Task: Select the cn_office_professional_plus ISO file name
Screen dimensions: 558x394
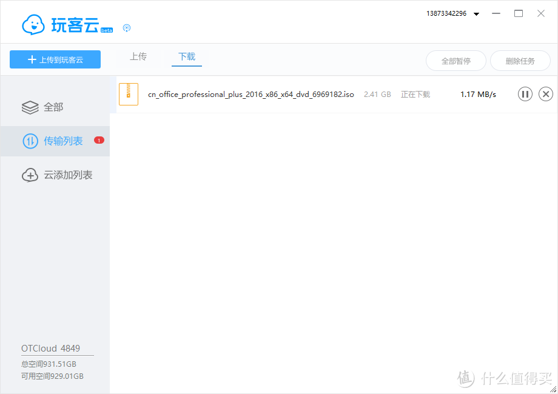Action: pos(251,94)
